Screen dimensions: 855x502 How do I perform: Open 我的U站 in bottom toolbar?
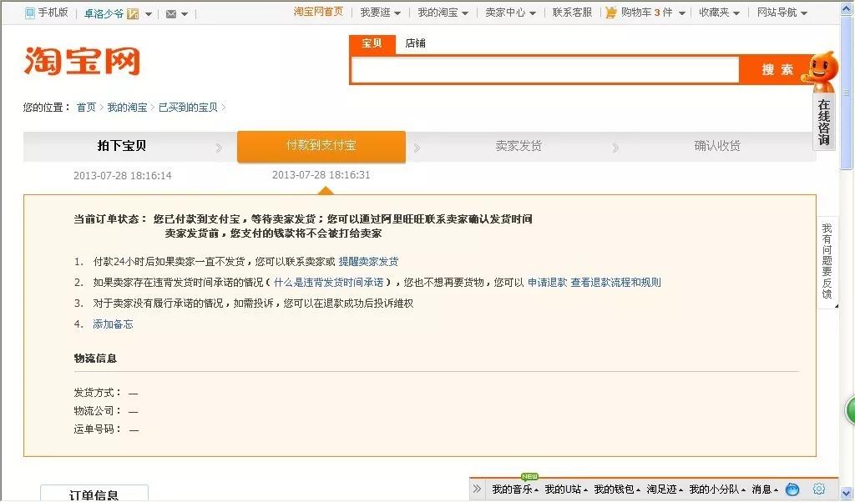566,489
